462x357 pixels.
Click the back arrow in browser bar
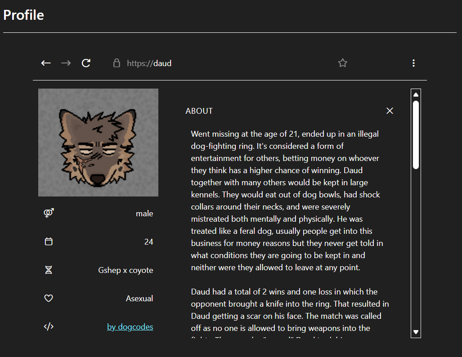46,63
